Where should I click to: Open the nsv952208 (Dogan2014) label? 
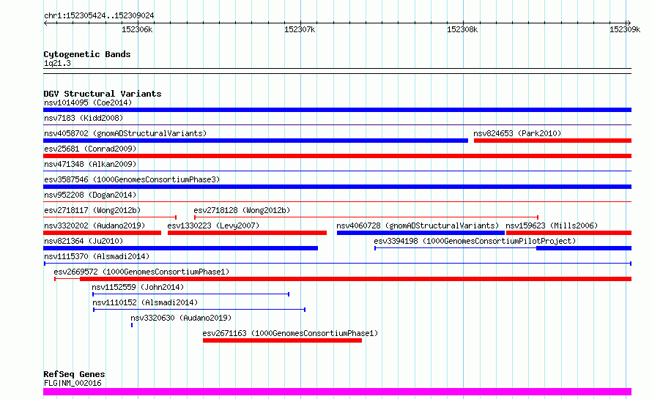(90, 195)
